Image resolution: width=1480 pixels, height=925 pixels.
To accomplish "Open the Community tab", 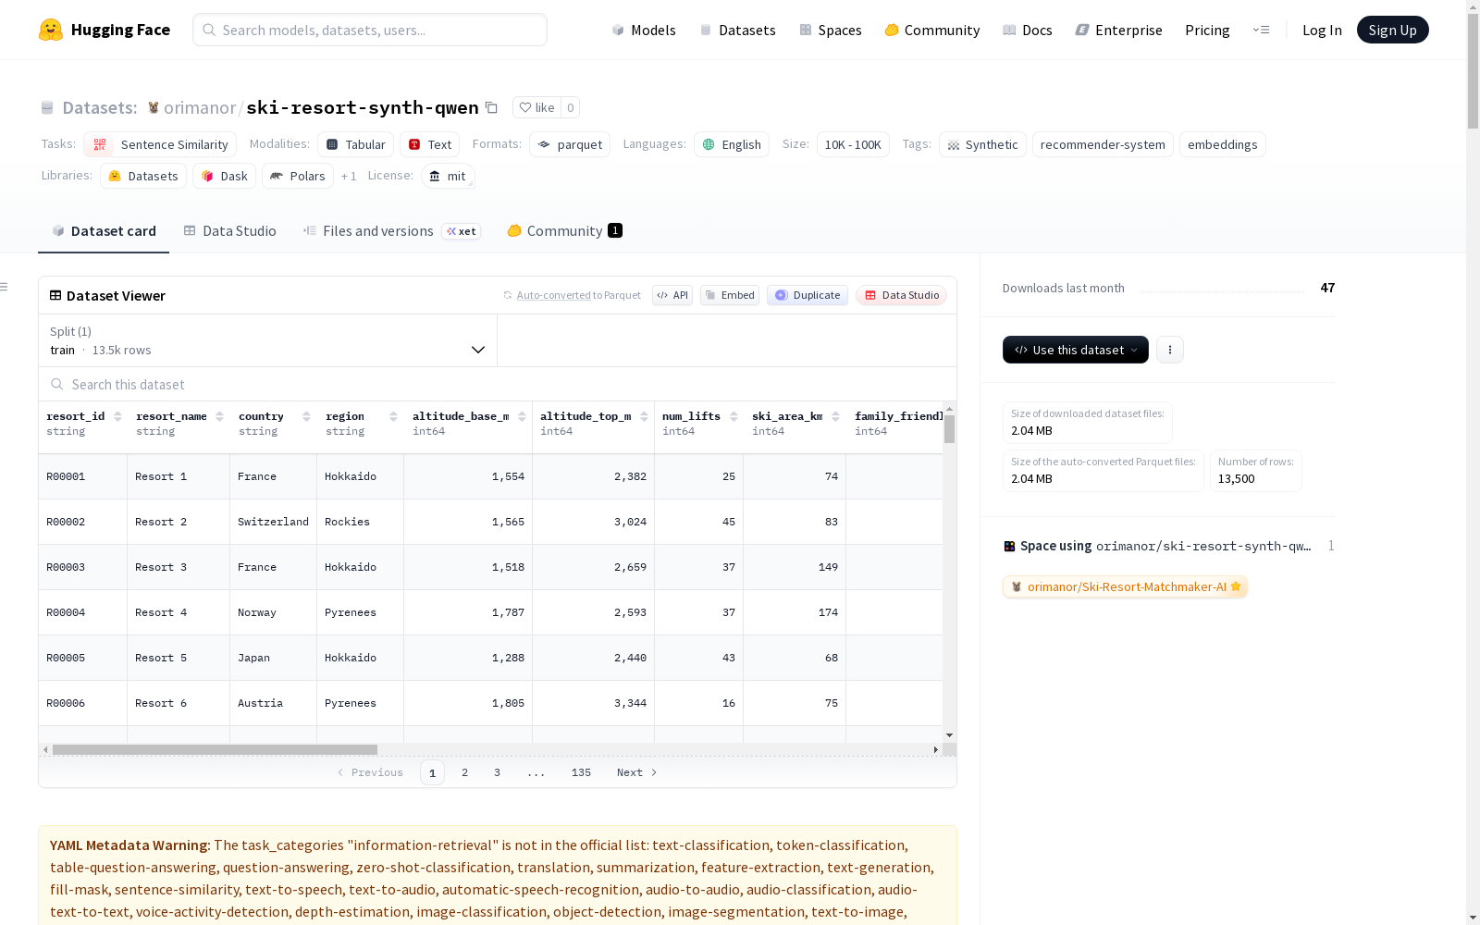I will [564, 231].
